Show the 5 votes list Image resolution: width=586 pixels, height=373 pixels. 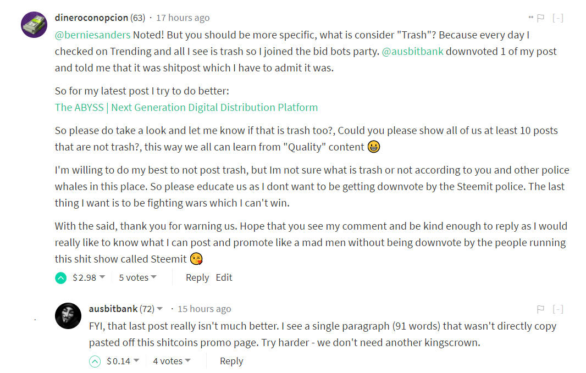click(x=137, y=278)
